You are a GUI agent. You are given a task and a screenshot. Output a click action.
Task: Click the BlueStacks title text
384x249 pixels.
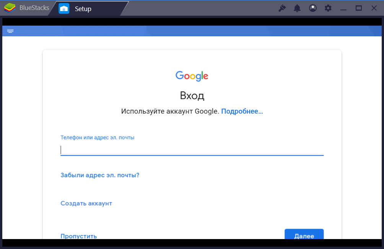point(34,8)
